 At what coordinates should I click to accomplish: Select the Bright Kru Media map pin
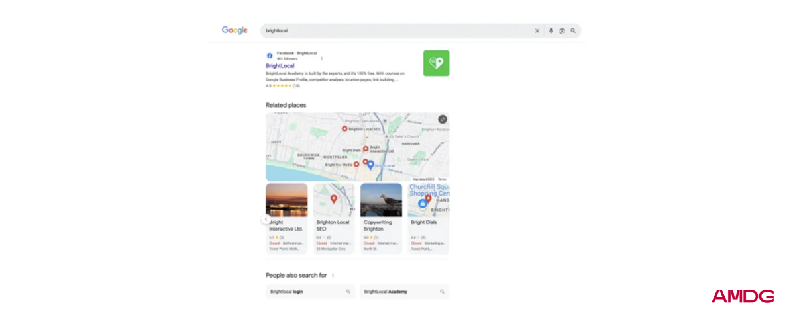pos(356,164)
